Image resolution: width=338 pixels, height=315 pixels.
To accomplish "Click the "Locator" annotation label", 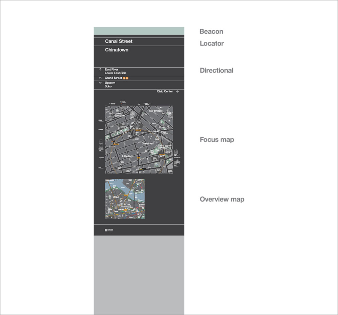I will click(212, 43).
